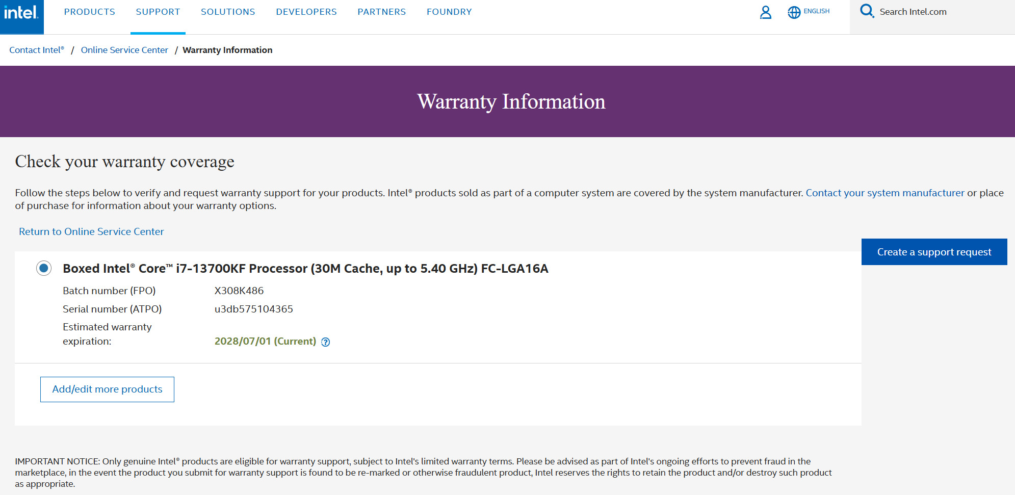1015x495 pixels.
Task: Expand the Developers menu
Action: point(306,12)
